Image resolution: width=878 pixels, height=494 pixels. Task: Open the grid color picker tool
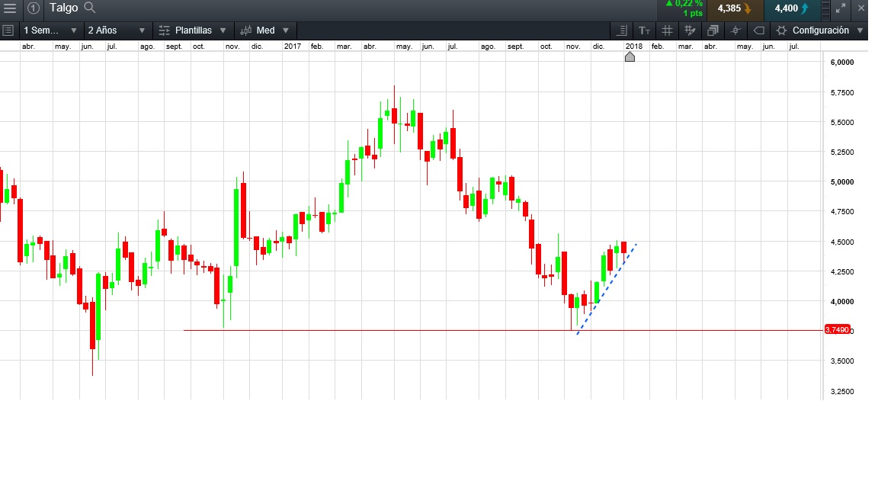click(690, 30)
